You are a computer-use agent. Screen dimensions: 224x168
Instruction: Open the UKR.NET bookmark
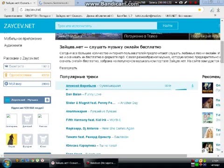click(179, 16)
